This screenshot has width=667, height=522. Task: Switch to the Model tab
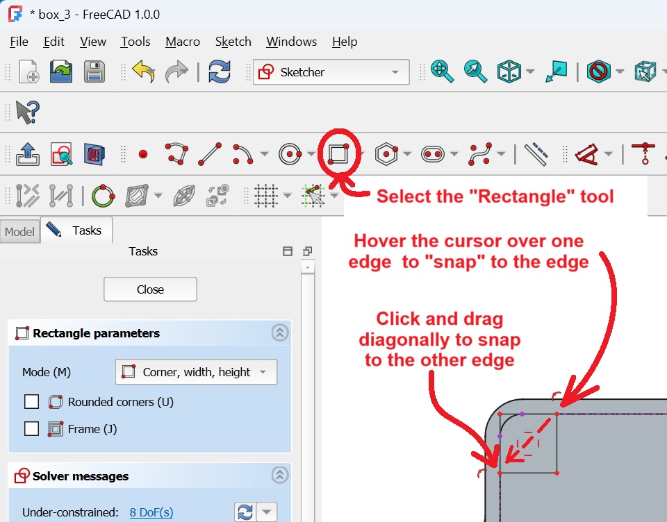[19, 232]
